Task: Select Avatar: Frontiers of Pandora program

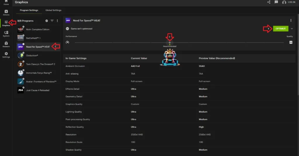Action: 38,81
